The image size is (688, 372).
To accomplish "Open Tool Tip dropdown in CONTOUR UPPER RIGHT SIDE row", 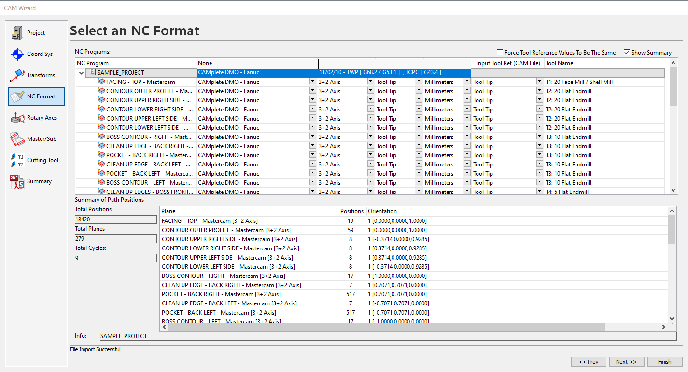I will [419, 100].
